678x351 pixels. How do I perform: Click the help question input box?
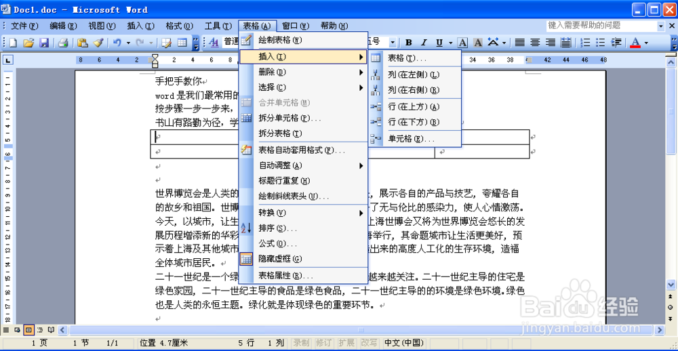coord(601,26)
